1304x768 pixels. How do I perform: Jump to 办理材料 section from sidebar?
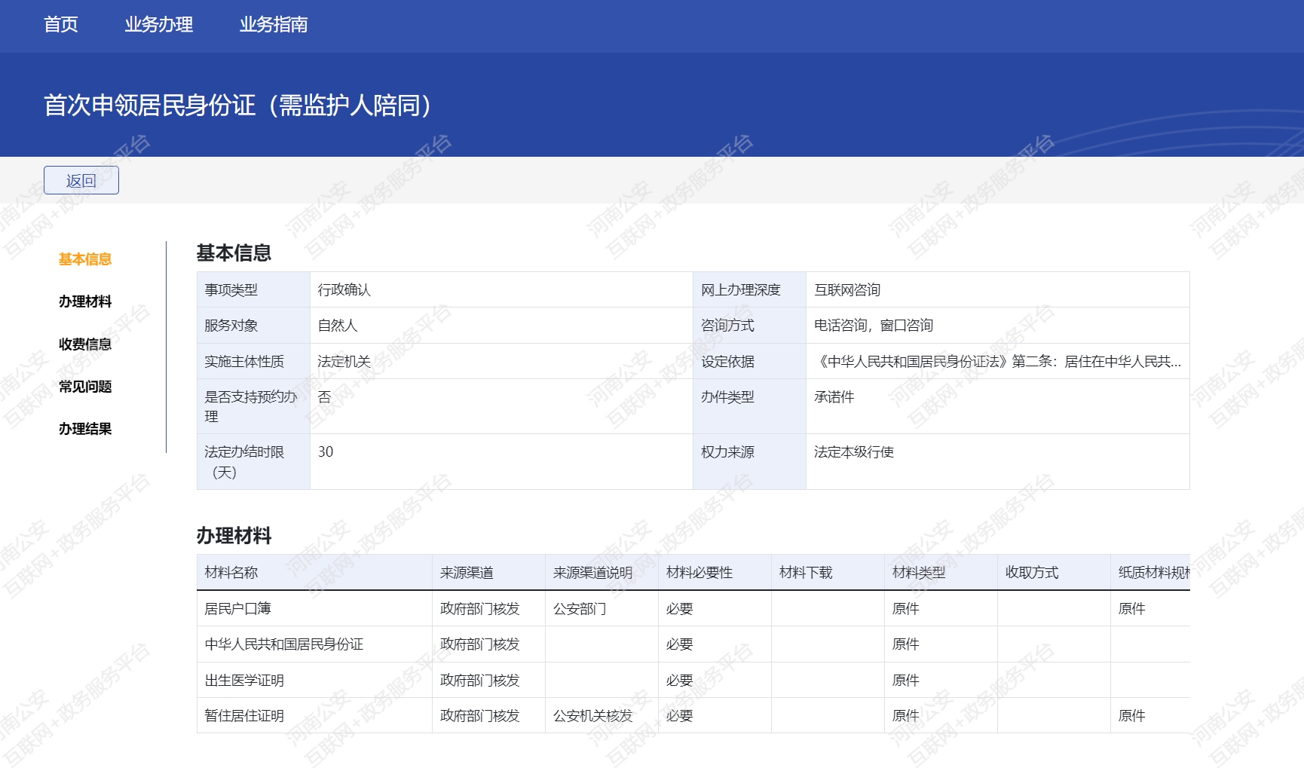[85, 301]
